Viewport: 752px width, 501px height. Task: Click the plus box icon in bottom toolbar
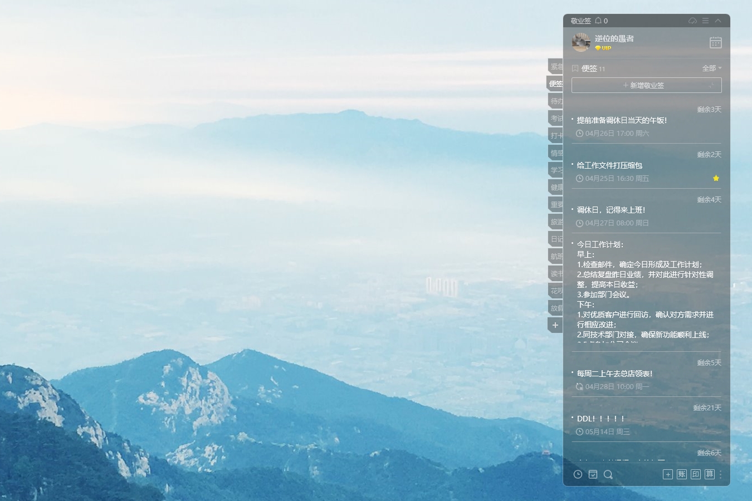pos(668,474)
